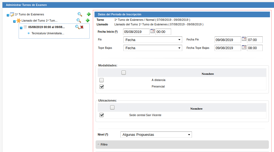Click green plus icon for Llamado del Turno row

pyautogui.click(x=87, y=21)
